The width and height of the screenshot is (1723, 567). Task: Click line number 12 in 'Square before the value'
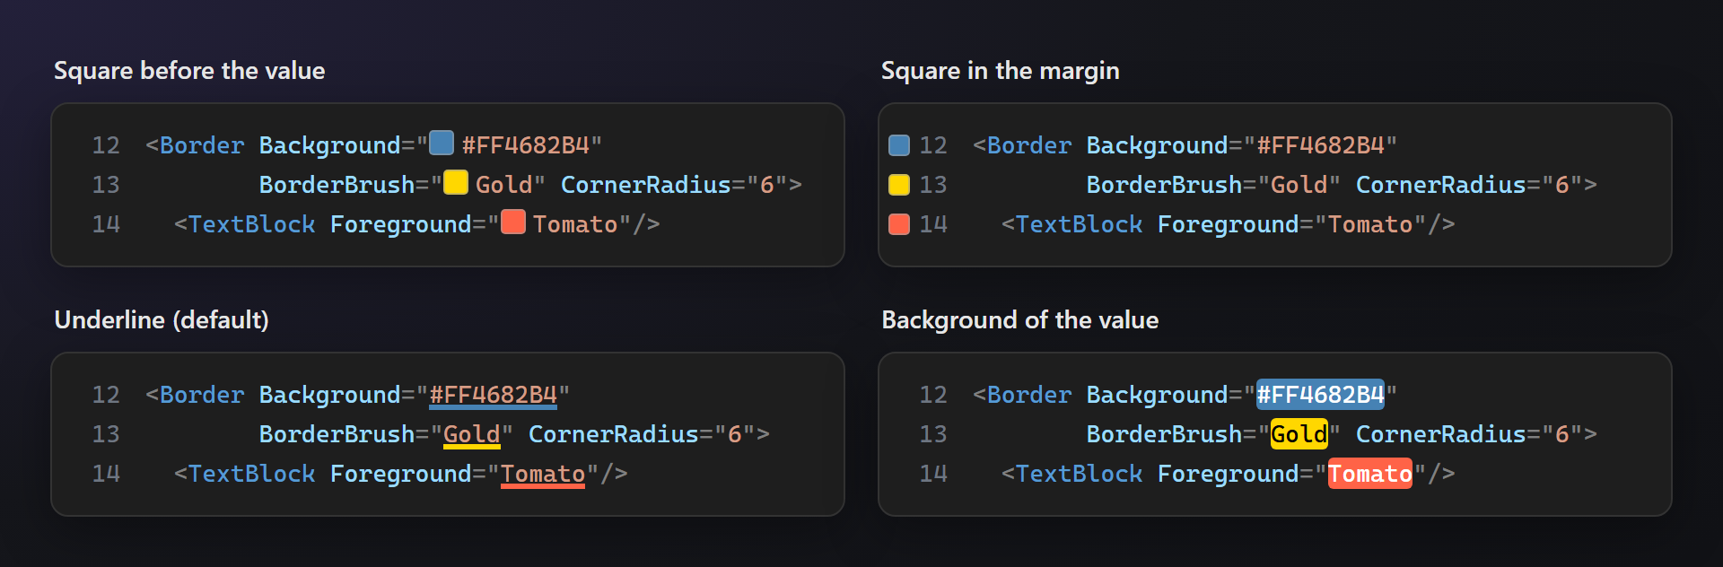click(x=106, y=145)
